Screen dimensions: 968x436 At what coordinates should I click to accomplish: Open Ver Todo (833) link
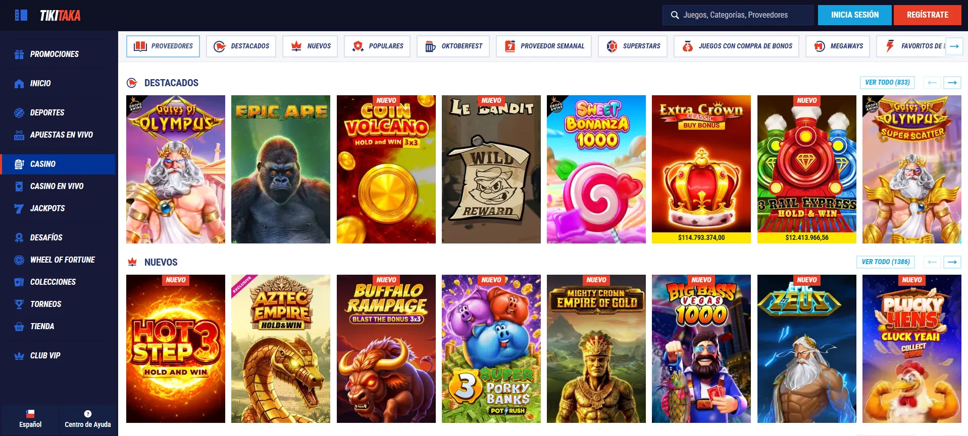coord(887,83)
